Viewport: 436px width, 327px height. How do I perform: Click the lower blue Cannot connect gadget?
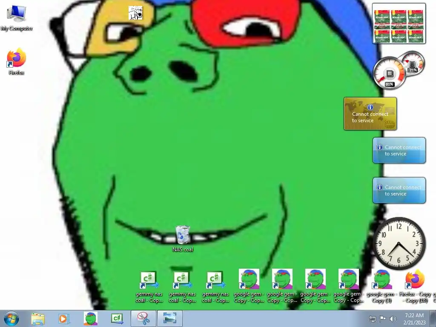(x=399, y=190)
